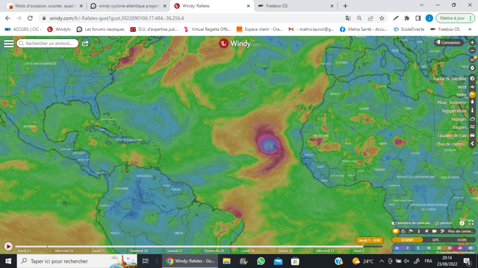The width and height of the screenshot is (478, 268).
Task: Open the Windytv bookmark
Action: 59,29
